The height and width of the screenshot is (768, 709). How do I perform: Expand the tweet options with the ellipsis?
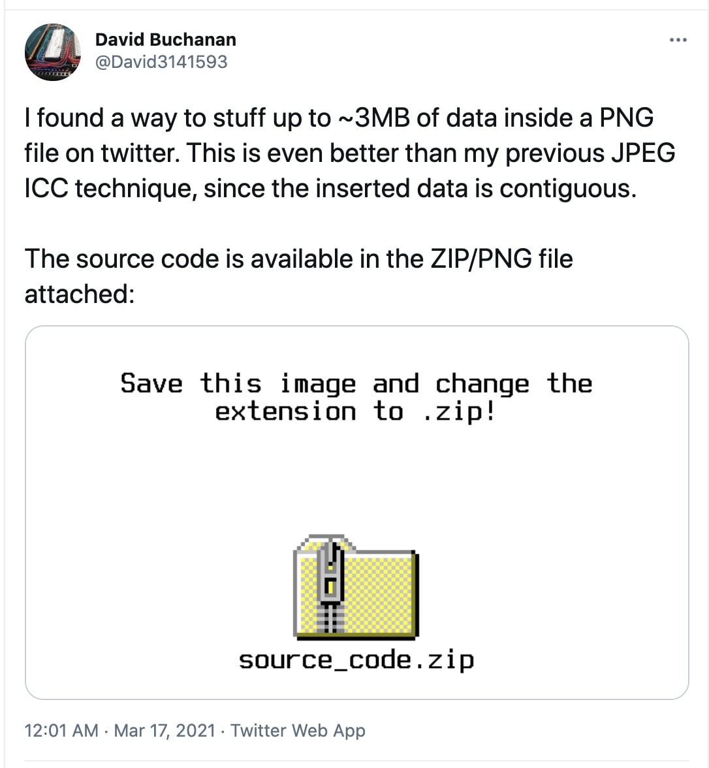pos(677,39)
